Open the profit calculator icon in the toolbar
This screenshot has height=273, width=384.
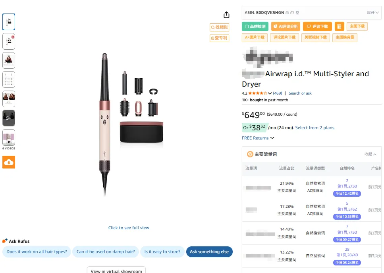coord(340,26)
